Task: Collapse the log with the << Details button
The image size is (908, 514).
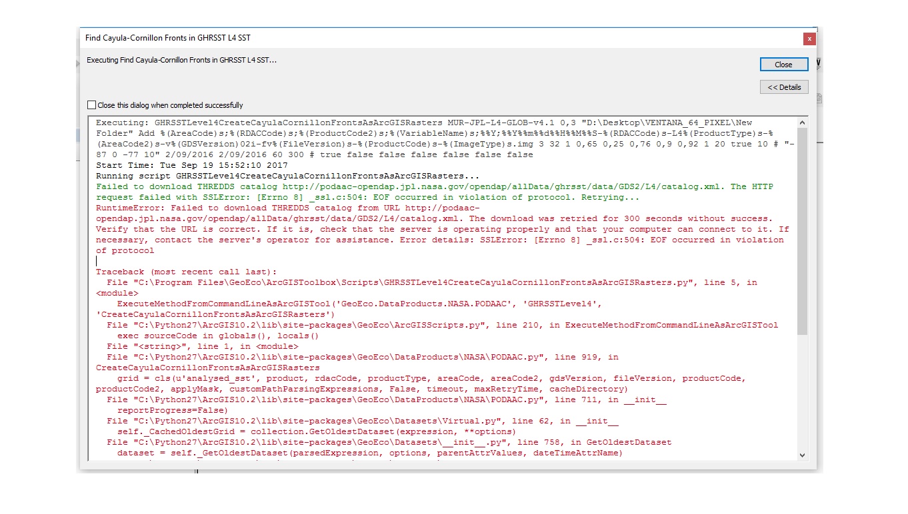Action: click(784, 87)
